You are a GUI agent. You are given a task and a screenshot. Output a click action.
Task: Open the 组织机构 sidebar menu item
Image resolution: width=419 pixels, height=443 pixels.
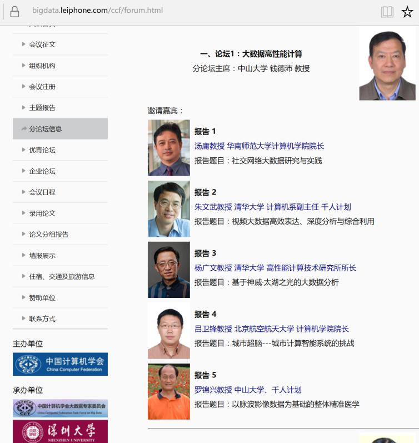coord(60,66)
